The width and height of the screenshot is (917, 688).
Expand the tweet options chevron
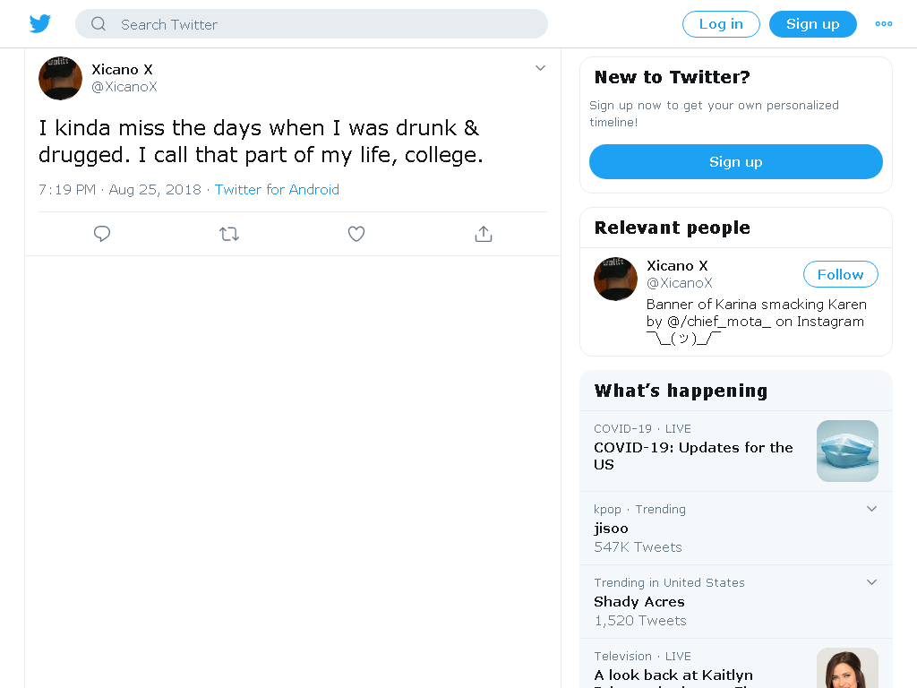[x=540, y=68]
